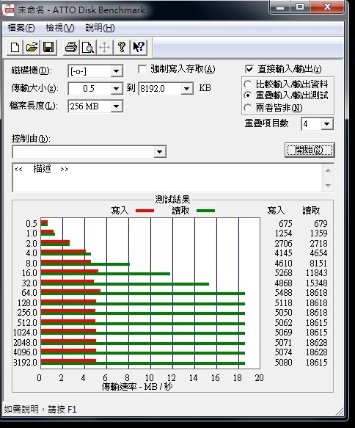Click the question mark About icon
355x428 pixels.
122,47
